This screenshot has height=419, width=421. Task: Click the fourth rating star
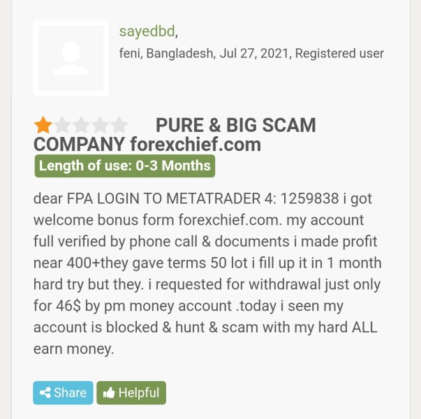(x=101, y=126)
